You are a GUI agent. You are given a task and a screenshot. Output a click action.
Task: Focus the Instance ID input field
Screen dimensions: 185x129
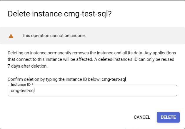(92, 91)
